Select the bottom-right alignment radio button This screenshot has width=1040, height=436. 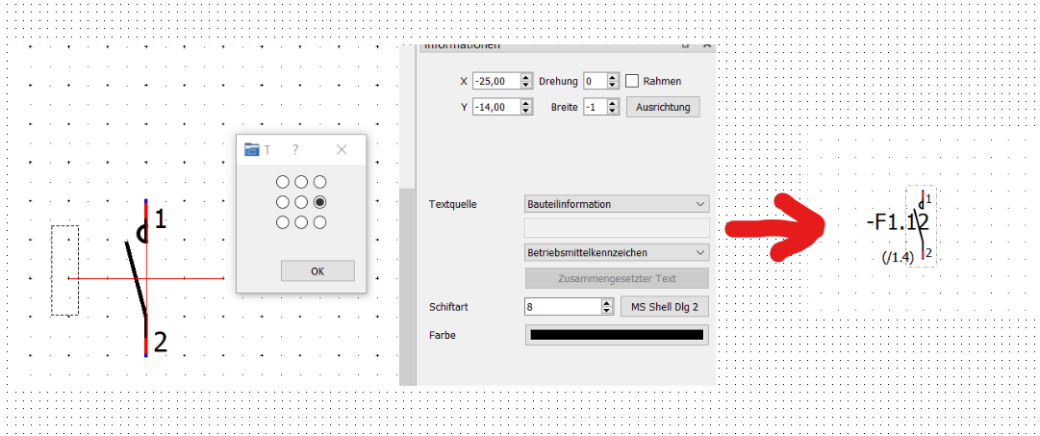(319, 222)
